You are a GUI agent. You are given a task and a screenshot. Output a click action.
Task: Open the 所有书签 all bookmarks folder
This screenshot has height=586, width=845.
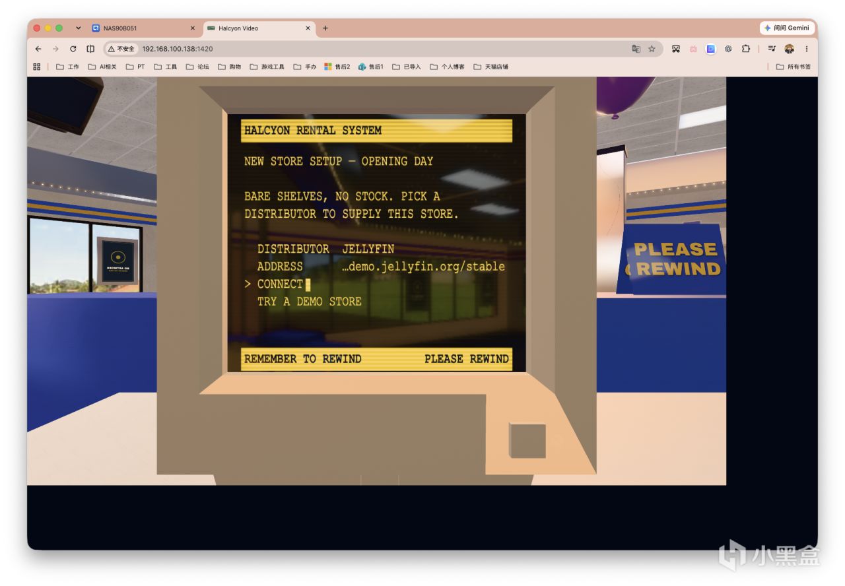click(x=794, y=67)
